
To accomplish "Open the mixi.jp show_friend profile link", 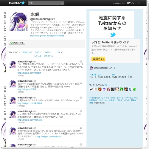I will pos(47,36).
